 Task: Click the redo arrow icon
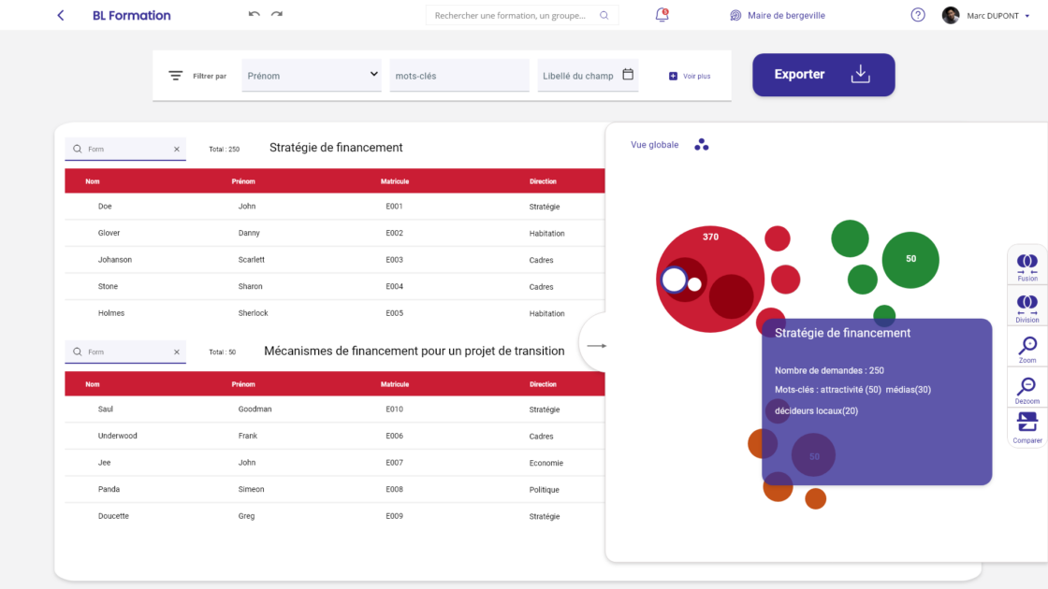pyautogui.click(x=277, y=15)
